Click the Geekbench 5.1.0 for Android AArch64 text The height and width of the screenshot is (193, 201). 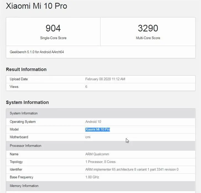37,52
